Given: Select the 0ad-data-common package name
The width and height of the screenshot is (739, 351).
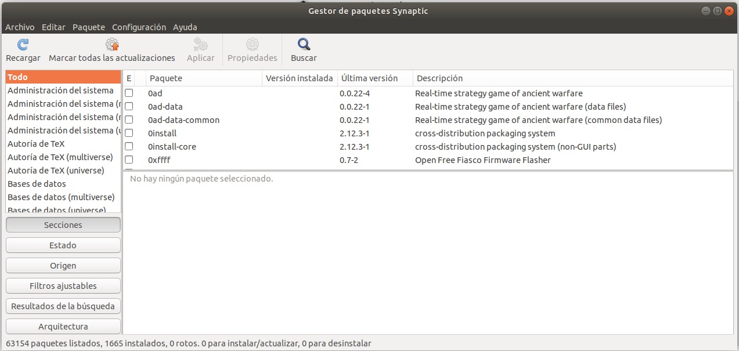Looking at the screenshot, I should click(184, 120).
